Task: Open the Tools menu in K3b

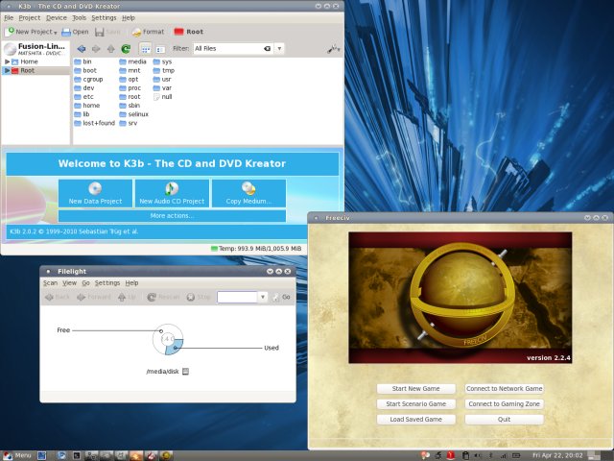Action: [79, 17]
